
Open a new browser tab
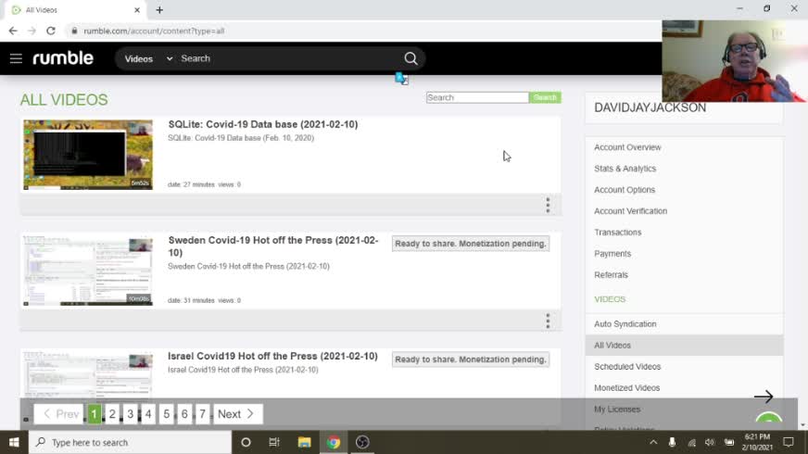(159, 10)
